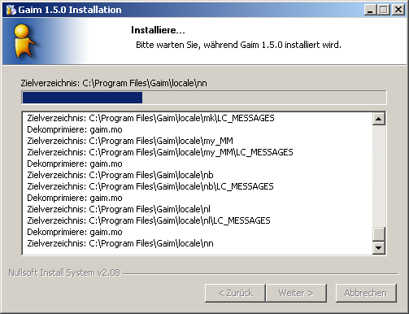
Task: Click the first log line locale\mk\LC_MESSAGES
Action: tap(150, 118)
